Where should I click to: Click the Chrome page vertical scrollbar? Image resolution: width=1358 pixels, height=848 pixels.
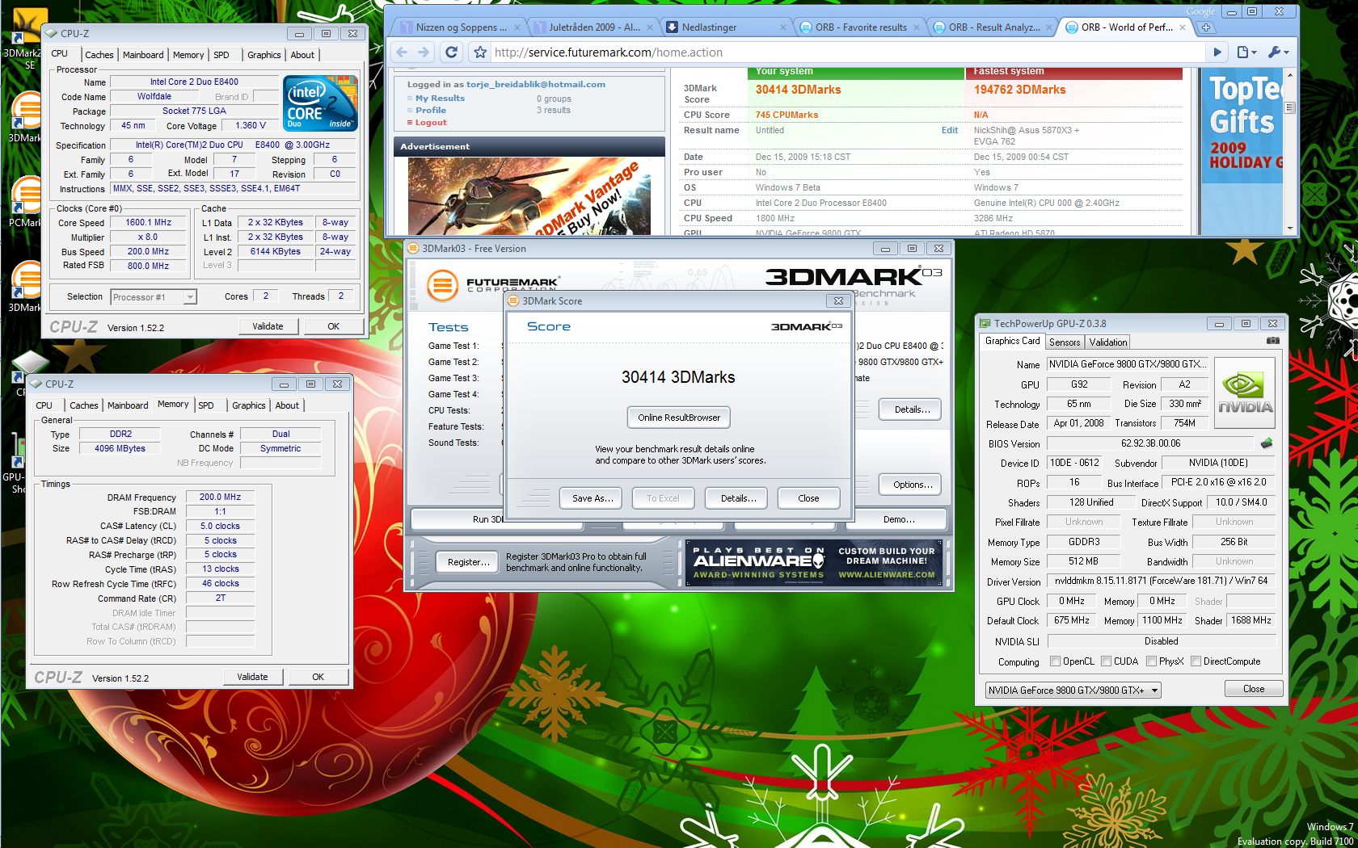point(1290,151)
